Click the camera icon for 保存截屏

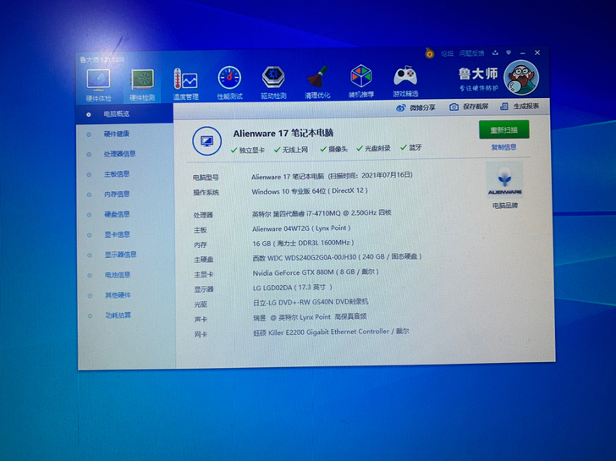click(454, 107)
